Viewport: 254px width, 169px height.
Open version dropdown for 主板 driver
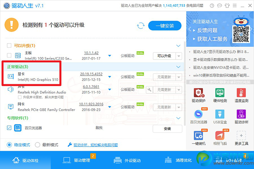click(110, 56)
